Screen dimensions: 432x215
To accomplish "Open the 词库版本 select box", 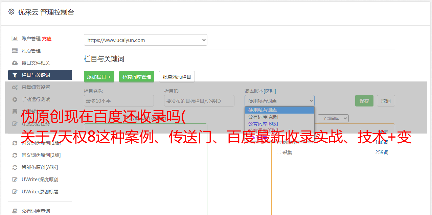I will [x=279, y=101].
